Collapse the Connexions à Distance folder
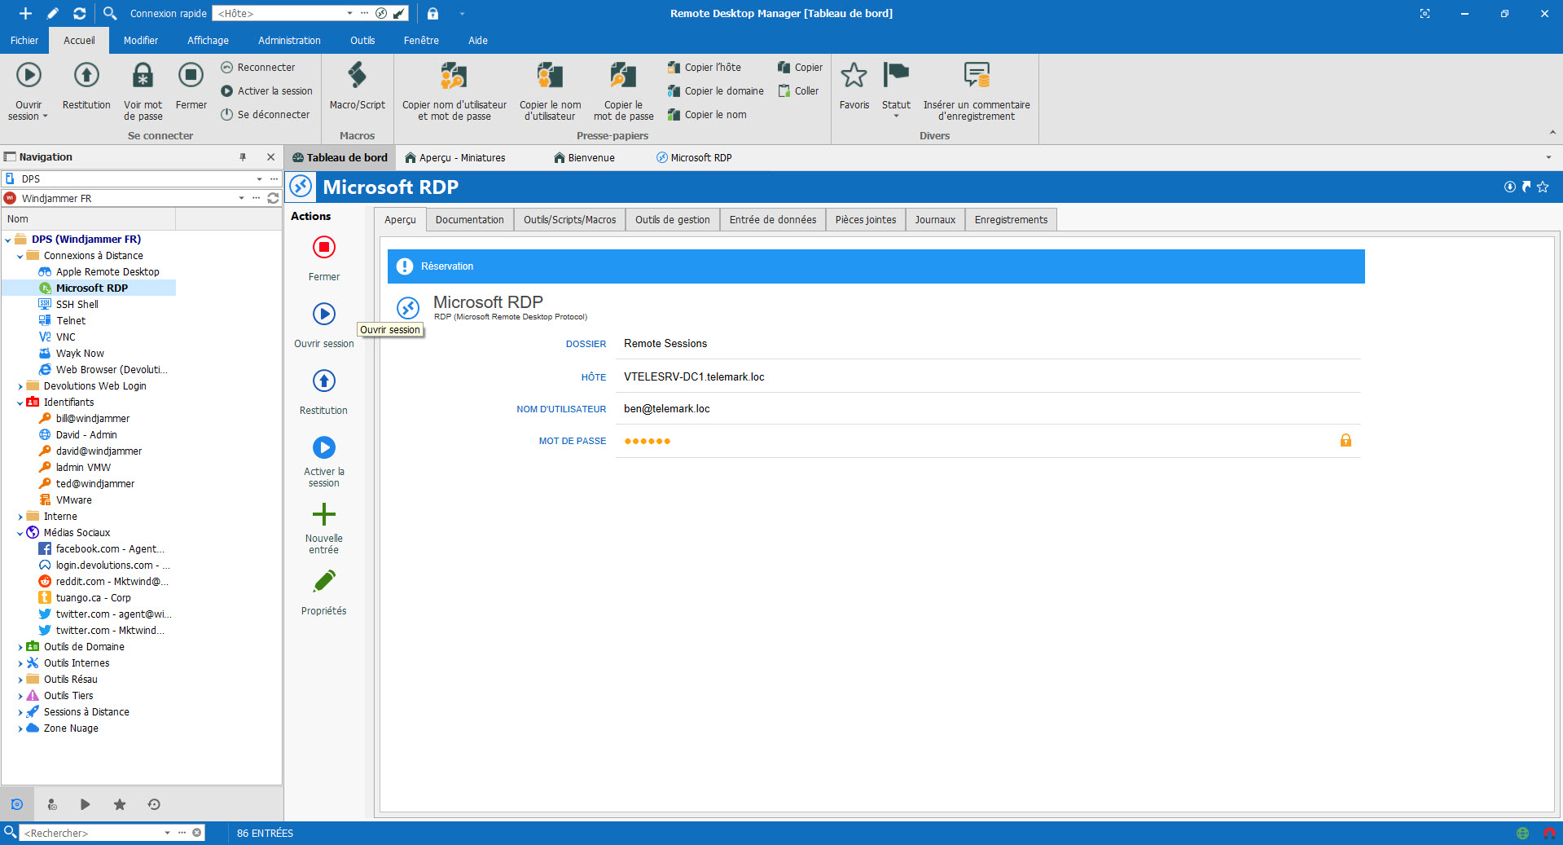This screenshot has height=845, width=1563. tap(20, 256)
